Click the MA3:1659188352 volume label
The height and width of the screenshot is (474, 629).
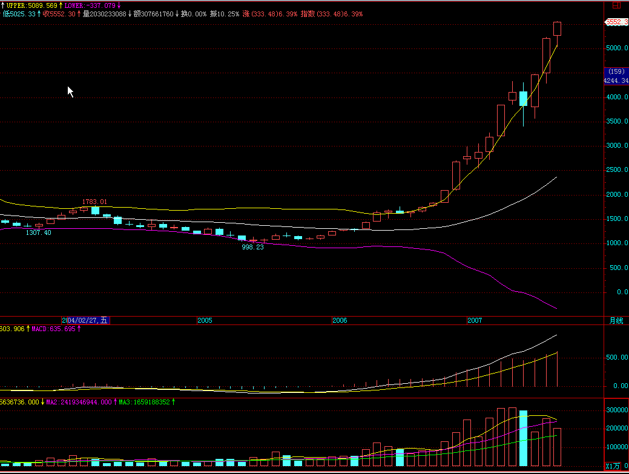click(x=145, y=402)
